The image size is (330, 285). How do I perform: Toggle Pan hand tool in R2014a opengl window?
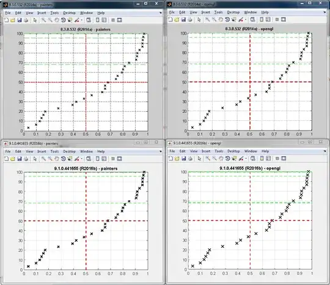tap(221, 20)
